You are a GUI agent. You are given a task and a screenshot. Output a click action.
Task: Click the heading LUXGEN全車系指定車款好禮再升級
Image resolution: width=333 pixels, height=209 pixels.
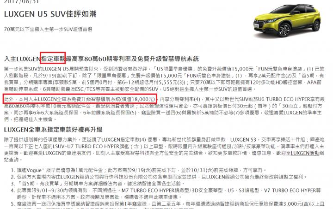point(53,130)
